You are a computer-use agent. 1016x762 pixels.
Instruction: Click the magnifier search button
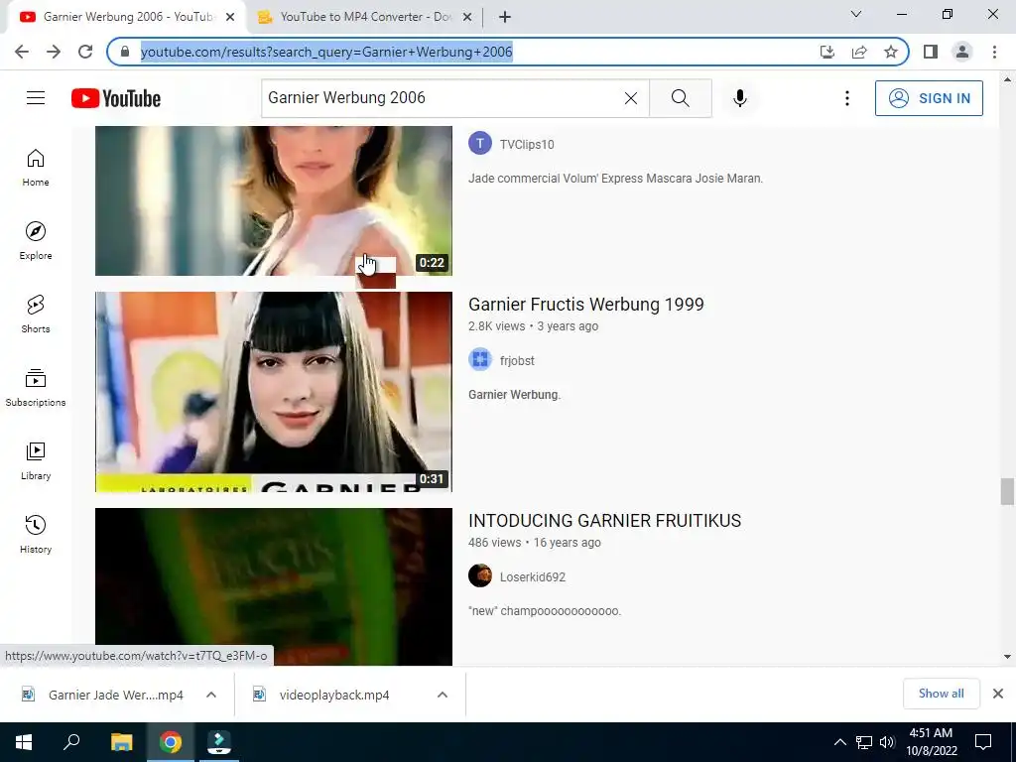(x=681, y=98)
